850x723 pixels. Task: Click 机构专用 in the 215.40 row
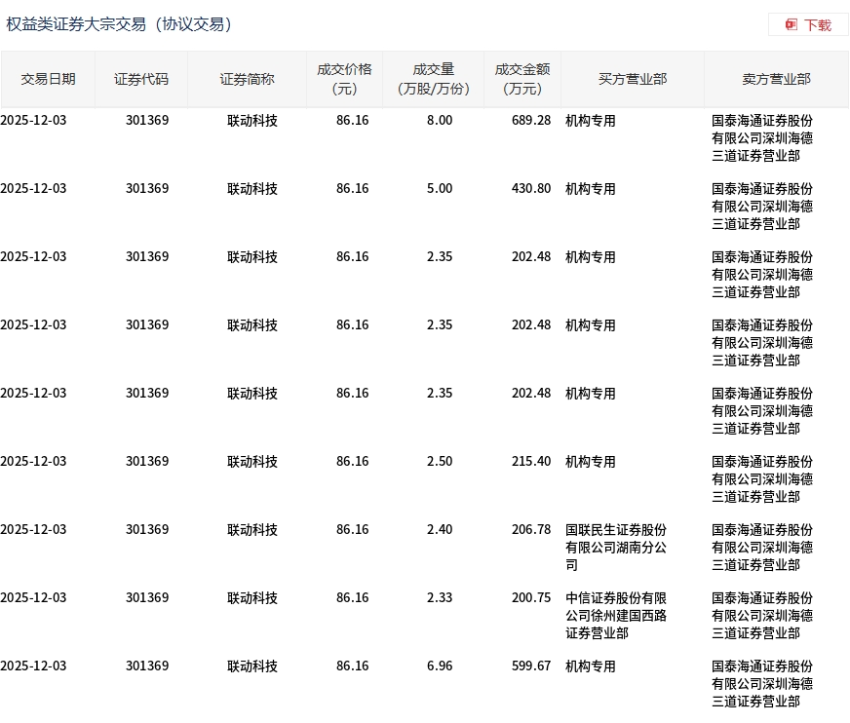[x=591, y=462]
